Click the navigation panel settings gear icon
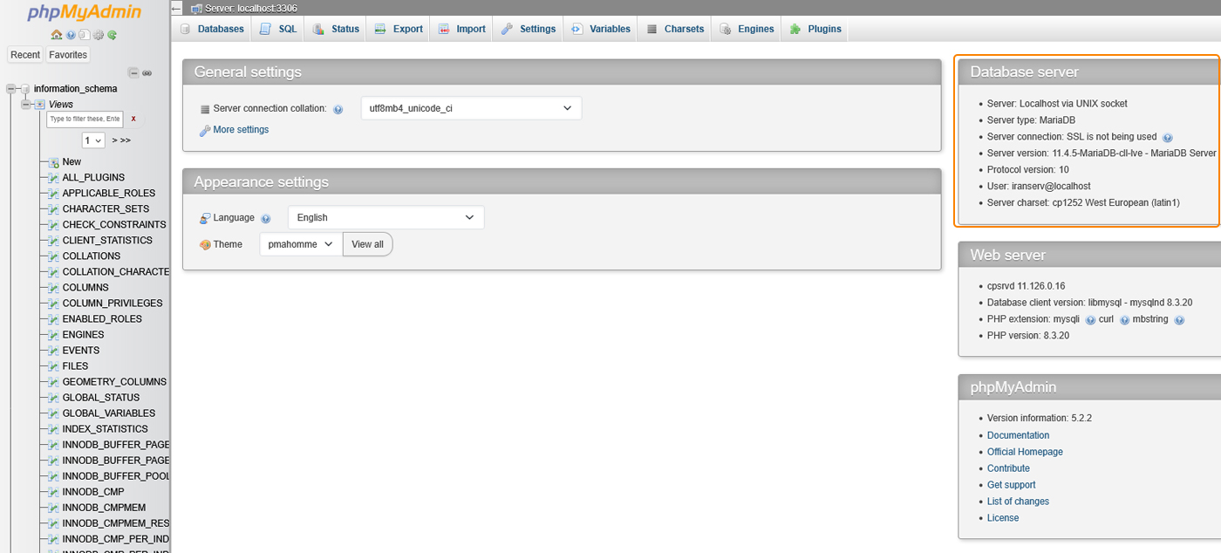 (x=99, y=35)
